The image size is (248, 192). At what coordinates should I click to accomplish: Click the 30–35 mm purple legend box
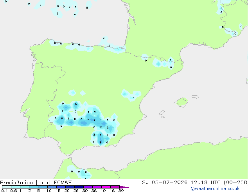[88, 187]
